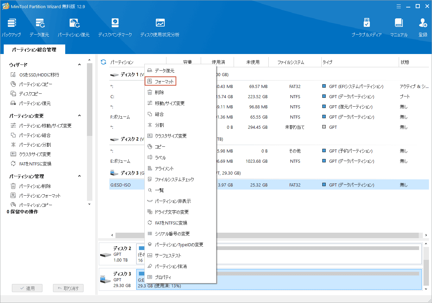Open パーティション復元 in the top toolbar
The image size is (432, 303).
click(74, 28)
